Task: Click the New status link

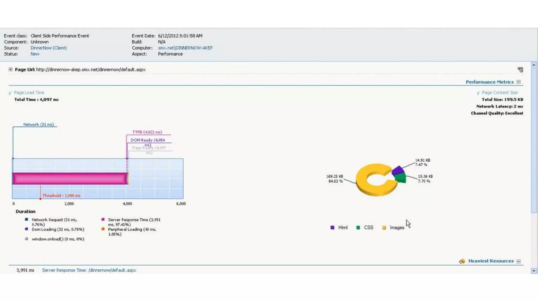Action: pos(35,54)
